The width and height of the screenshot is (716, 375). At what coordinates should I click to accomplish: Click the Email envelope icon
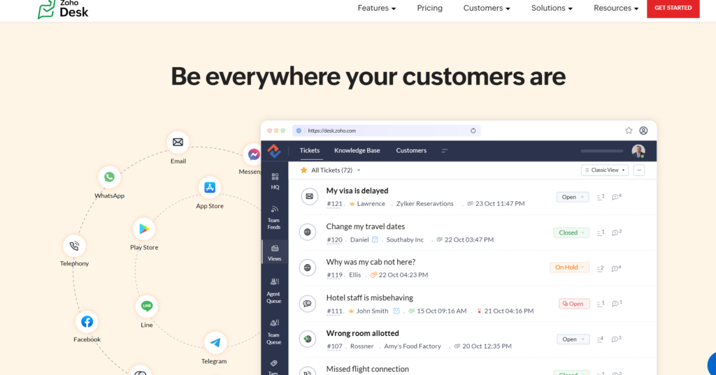click(178, 142)
